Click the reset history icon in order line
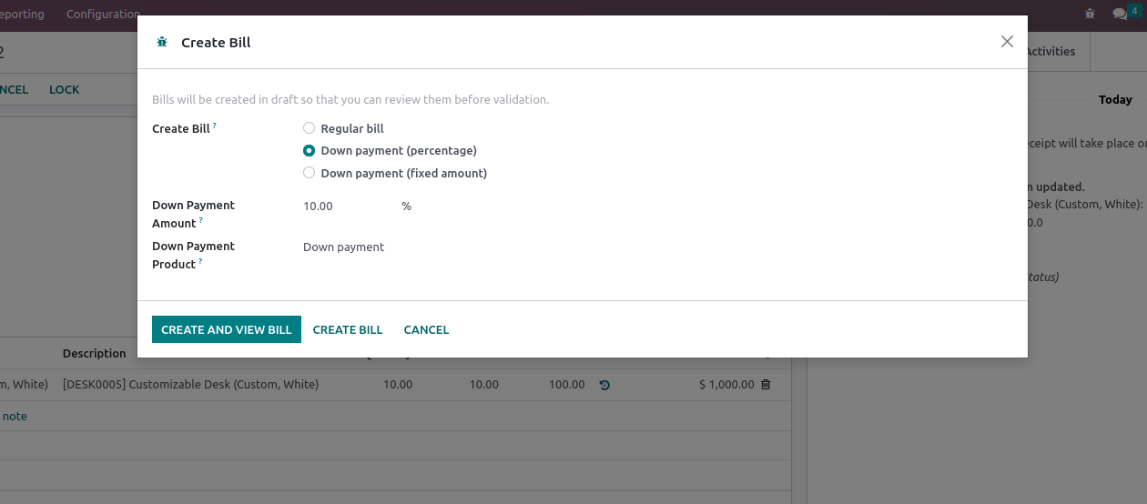1147x504 pixels. tap(604, 385)
